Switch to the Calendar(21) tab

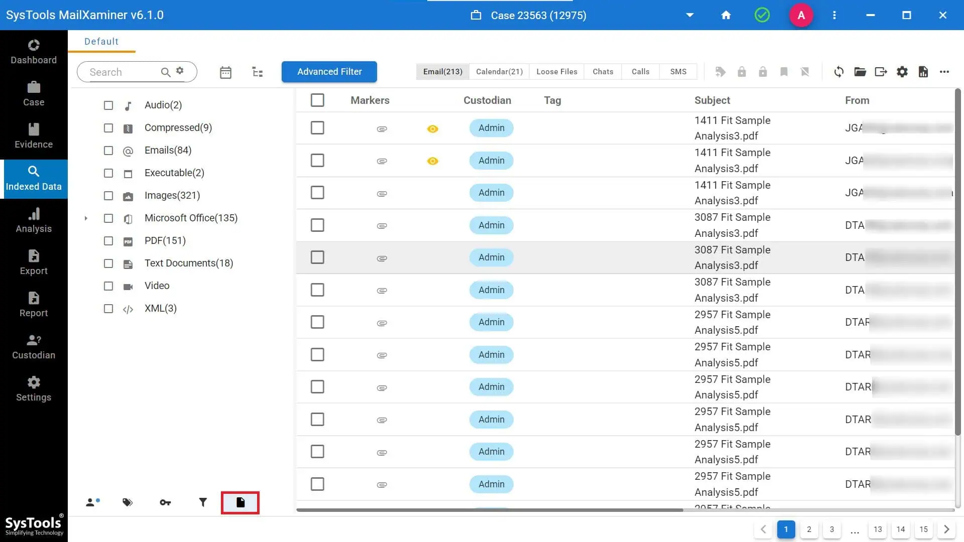[x=499, y=72]
